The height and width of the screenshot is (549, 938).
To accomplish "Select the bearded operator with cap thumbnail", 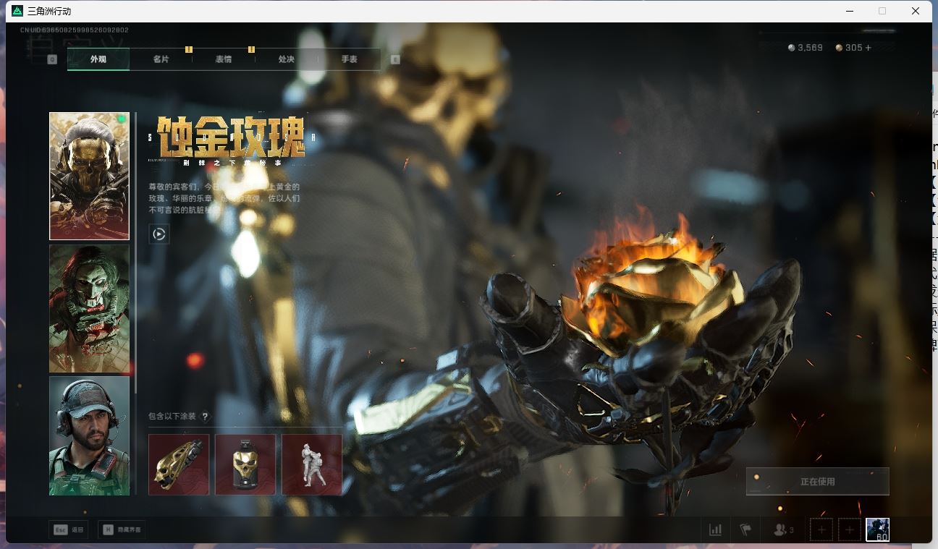I will (x=89, y=435).
